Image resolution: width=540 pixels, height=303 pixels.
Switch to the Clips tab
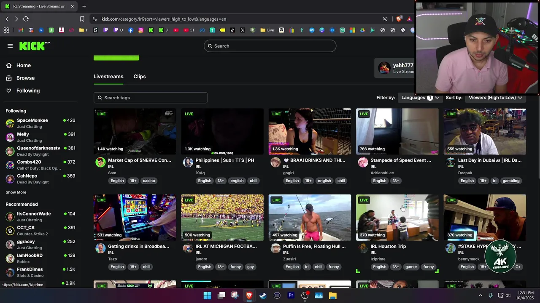pos(140,77)
